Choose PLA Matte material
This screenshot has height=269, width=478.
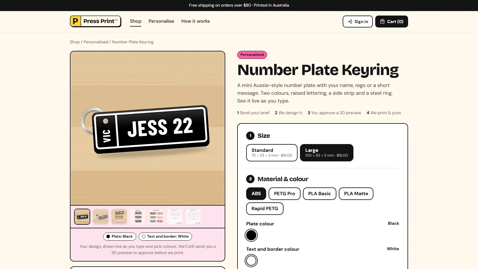[x=356, y=194]
